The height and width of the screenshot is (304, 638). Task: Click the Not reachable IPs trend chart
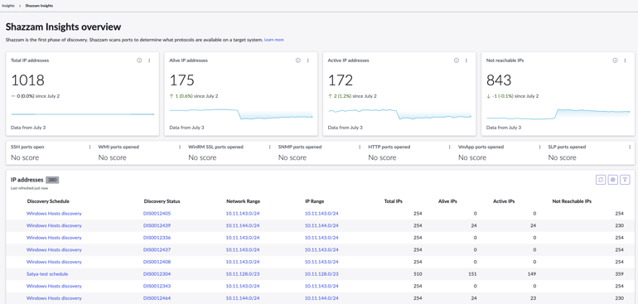tap(558, 114)
